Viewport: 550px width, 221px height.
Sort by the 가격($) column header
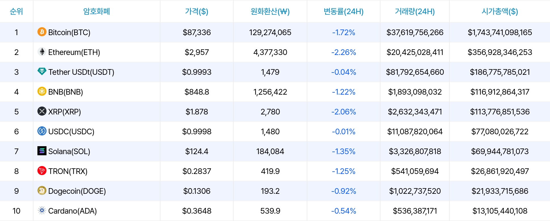[196, 11]
